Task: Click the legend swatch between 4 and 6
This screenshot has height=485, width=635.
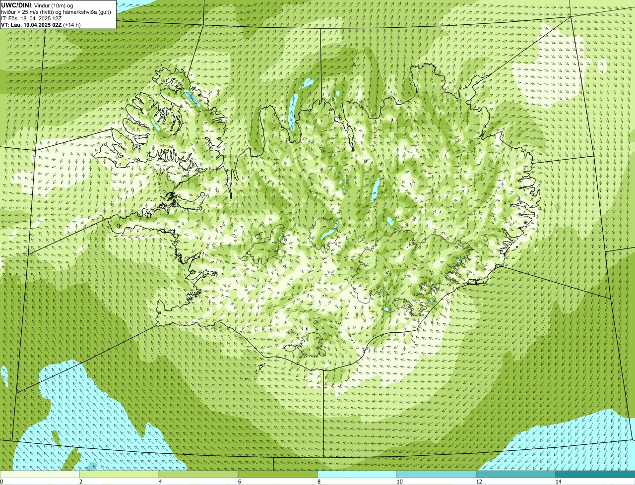Action: (198, 474)
